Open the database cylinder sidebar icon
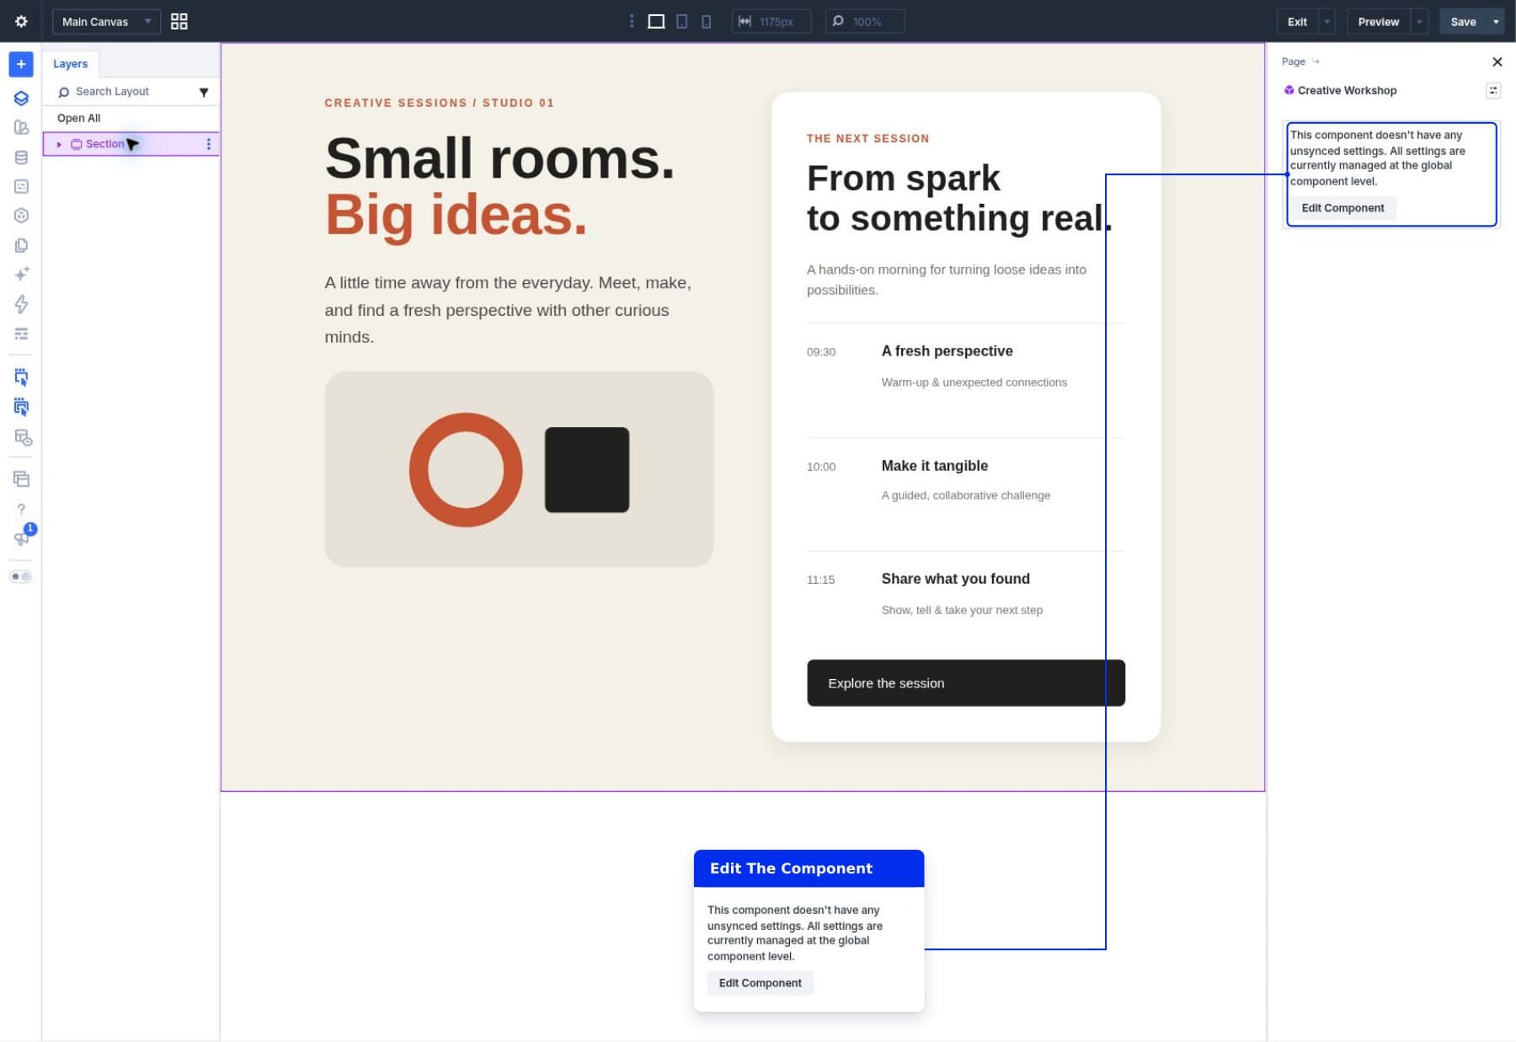The image size is (1516, 1042). [21, 158]
